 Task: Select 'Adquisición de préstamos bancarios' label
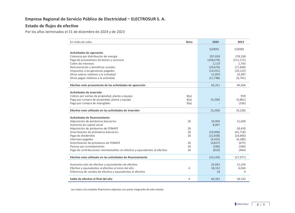[93, 121]
